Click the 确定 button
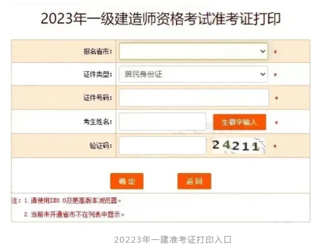Viewport: 317px width, 250px height. [x=126, y=181]
